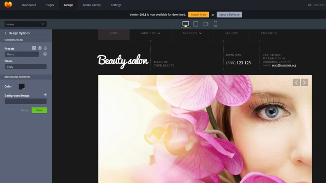Switch to tablet portrait preview
The image size is (326, 183).
click(x=196, y=24)
